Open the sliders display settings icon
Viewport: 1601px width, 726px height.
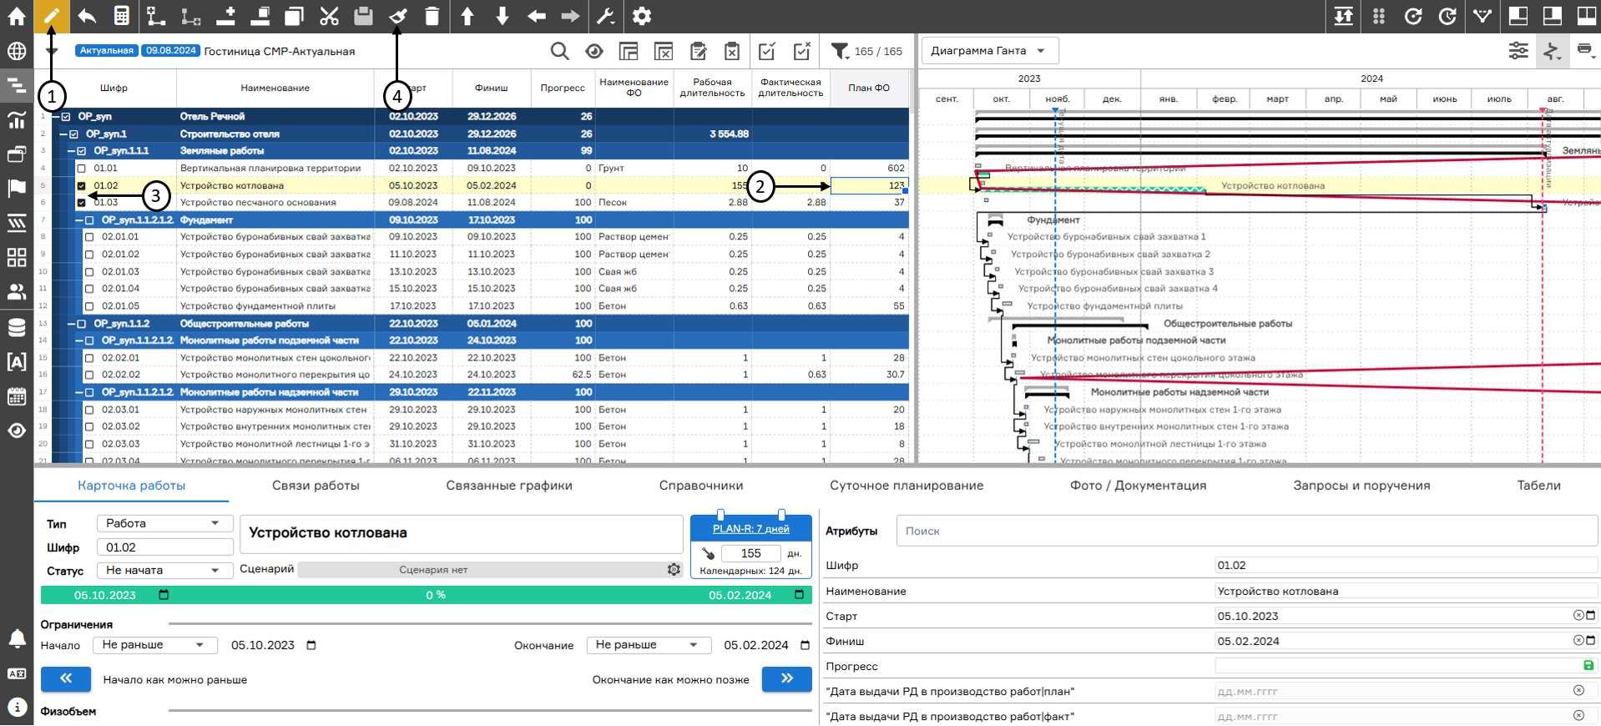click(1518, 51)
